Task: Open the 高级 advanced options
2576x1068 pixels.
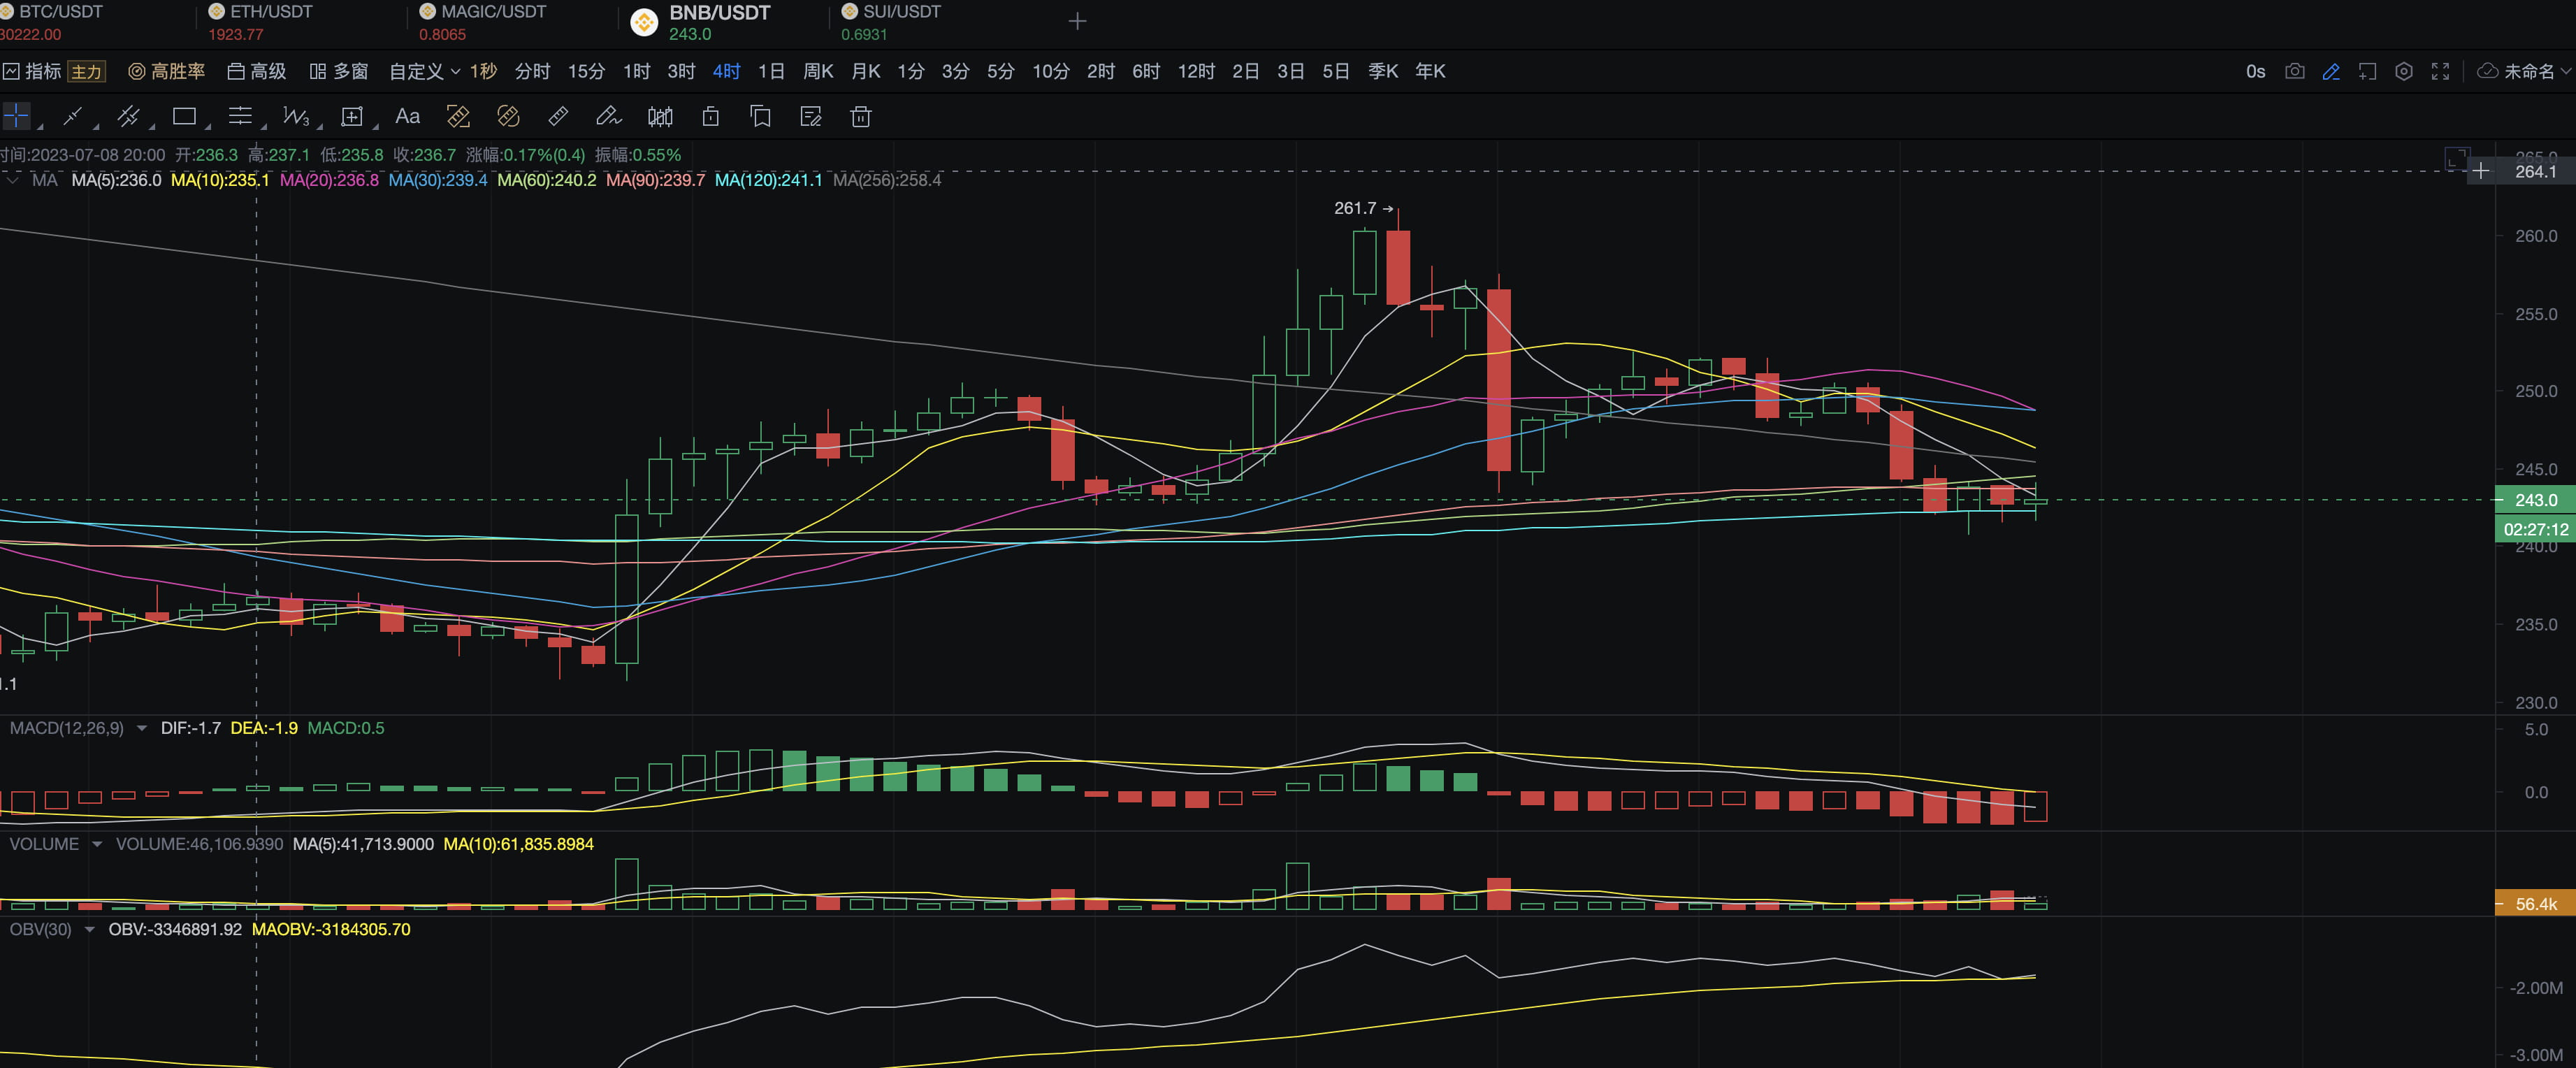Action: point(257,71)
